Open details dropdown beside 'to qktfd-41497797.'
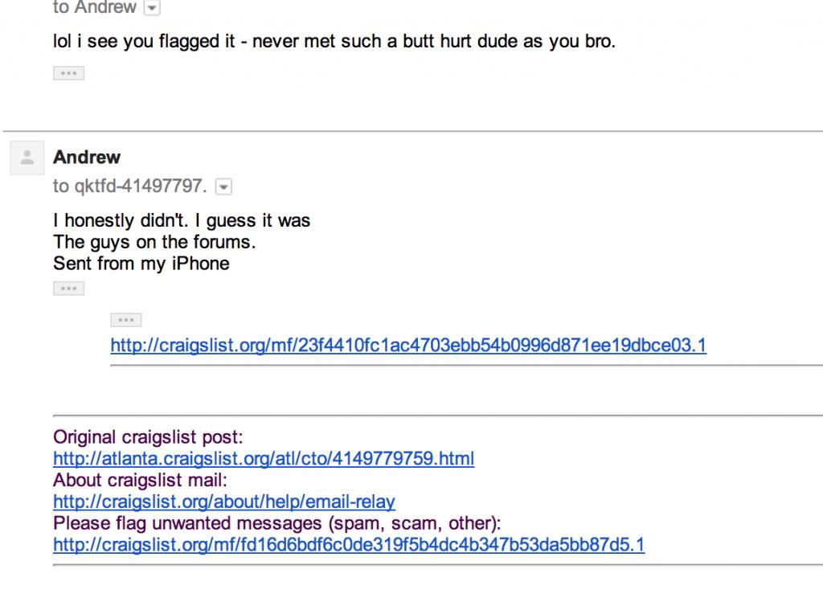Viewport: 823px width, 594px height. (x=224, y=187)
